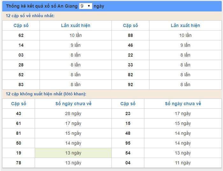Click the dropdown arrow next to 9
The image size is (223, 171).
coord(89,6)
